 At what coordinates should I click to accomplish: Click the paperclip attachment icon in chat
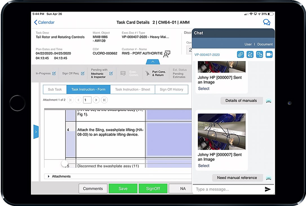241,55
